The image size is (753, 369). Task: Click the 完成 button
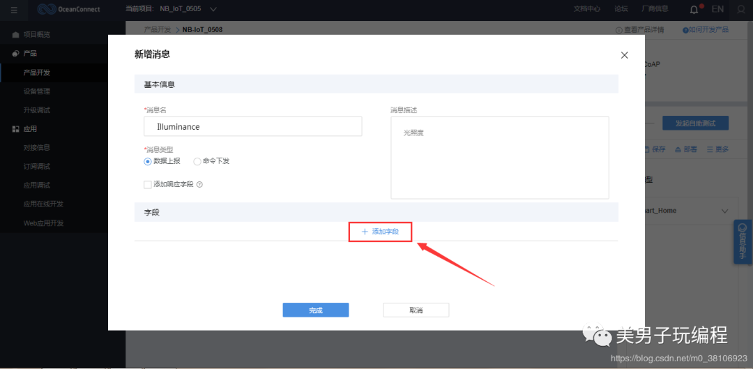tap(316, 310)
